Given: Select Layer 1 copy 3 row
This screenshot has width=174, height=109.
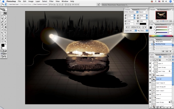Looking at the screenshot, I should (x=162, y=90).
